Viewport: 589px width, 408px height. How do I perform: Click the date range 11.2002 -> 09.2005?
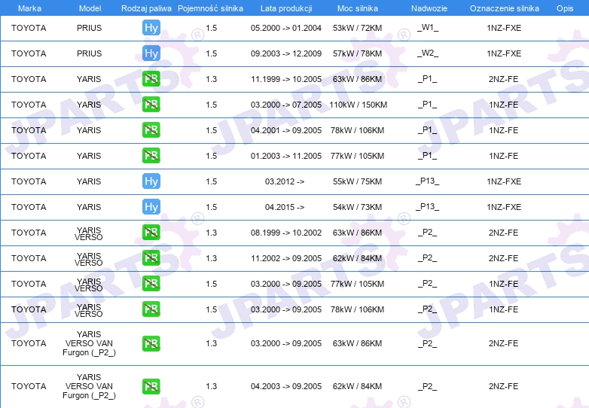286,258
